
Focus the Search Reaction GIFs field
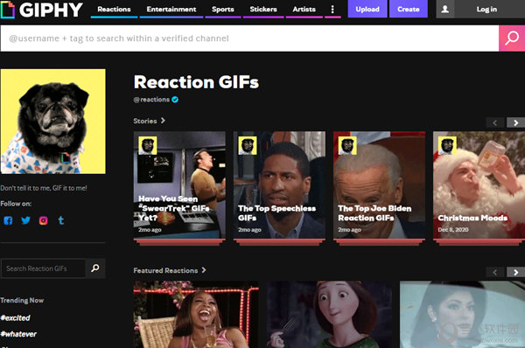click(x=43, y=268)
